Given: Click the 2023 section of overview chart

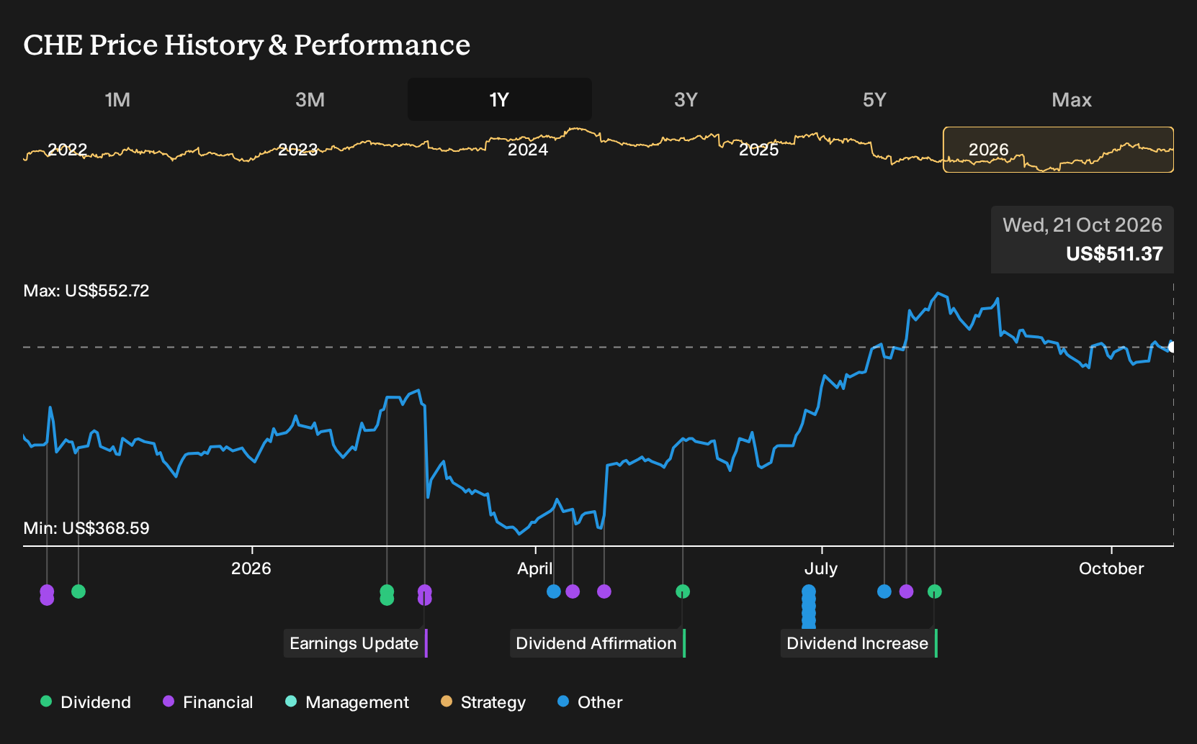Looking at the screenshot, I should click(x=297, y=150).
